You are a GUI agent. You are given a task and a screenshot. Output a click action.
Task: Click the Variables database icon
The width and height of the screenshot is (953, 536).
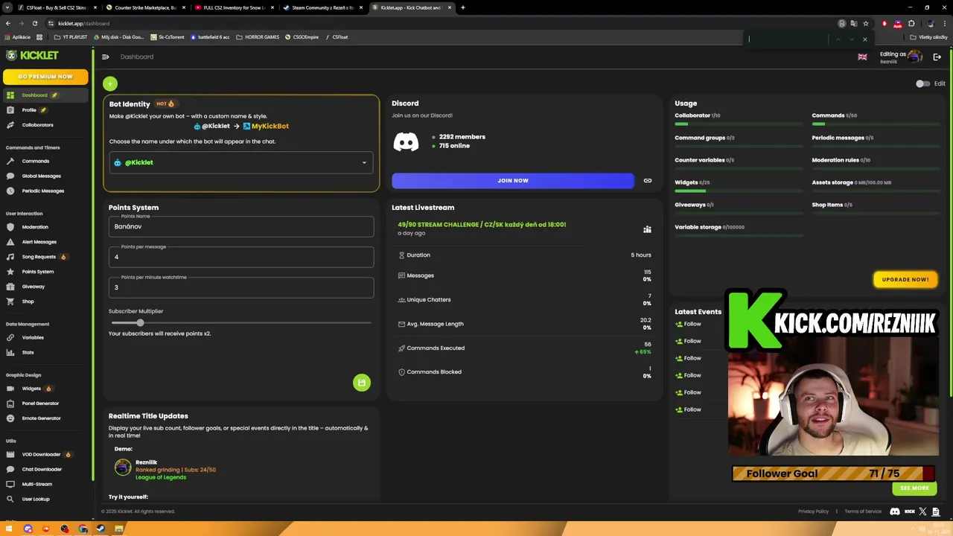point(10,337)
